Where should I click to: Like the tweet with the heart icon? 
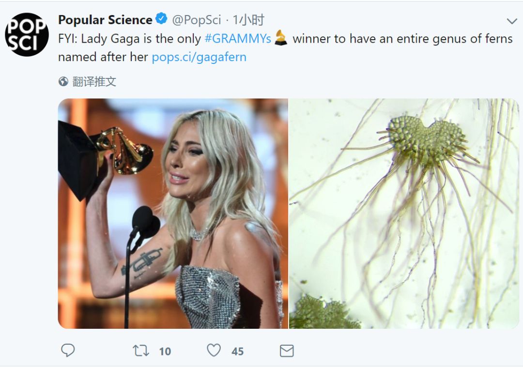[x=214, y=351]
